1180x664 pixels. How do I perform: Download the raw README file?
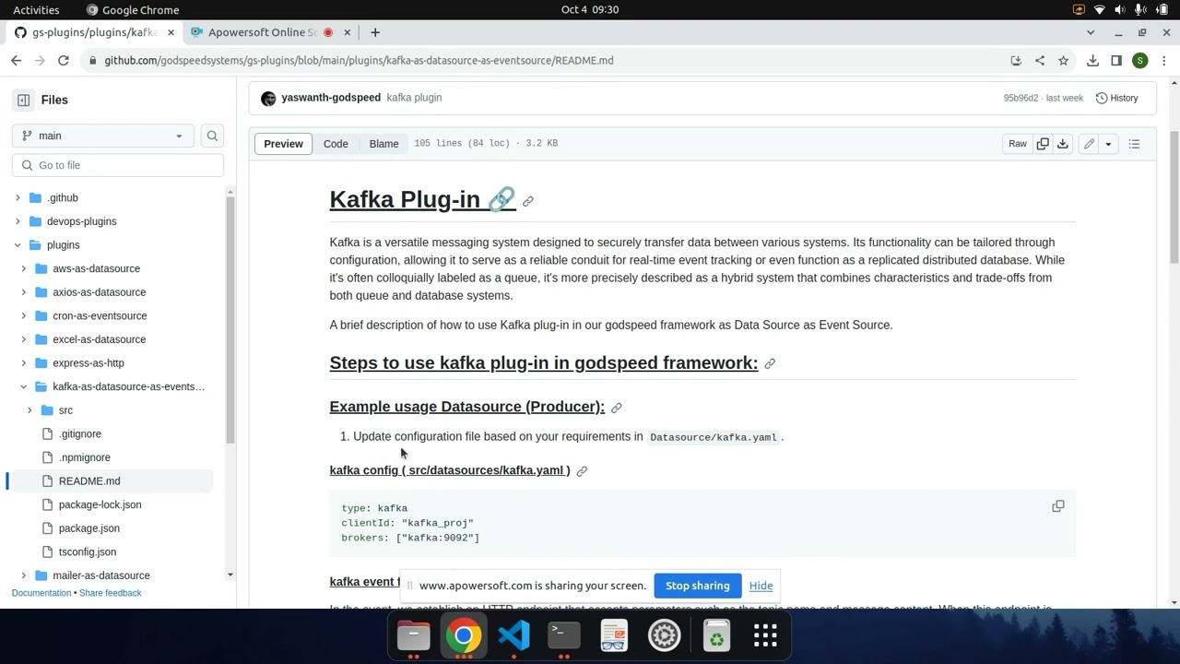pyautogui.click(x=1062, y=144)
